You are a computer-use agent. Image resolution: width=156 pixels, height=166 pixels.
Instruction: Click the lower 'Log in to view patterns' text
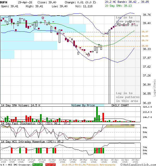(127, 97)
